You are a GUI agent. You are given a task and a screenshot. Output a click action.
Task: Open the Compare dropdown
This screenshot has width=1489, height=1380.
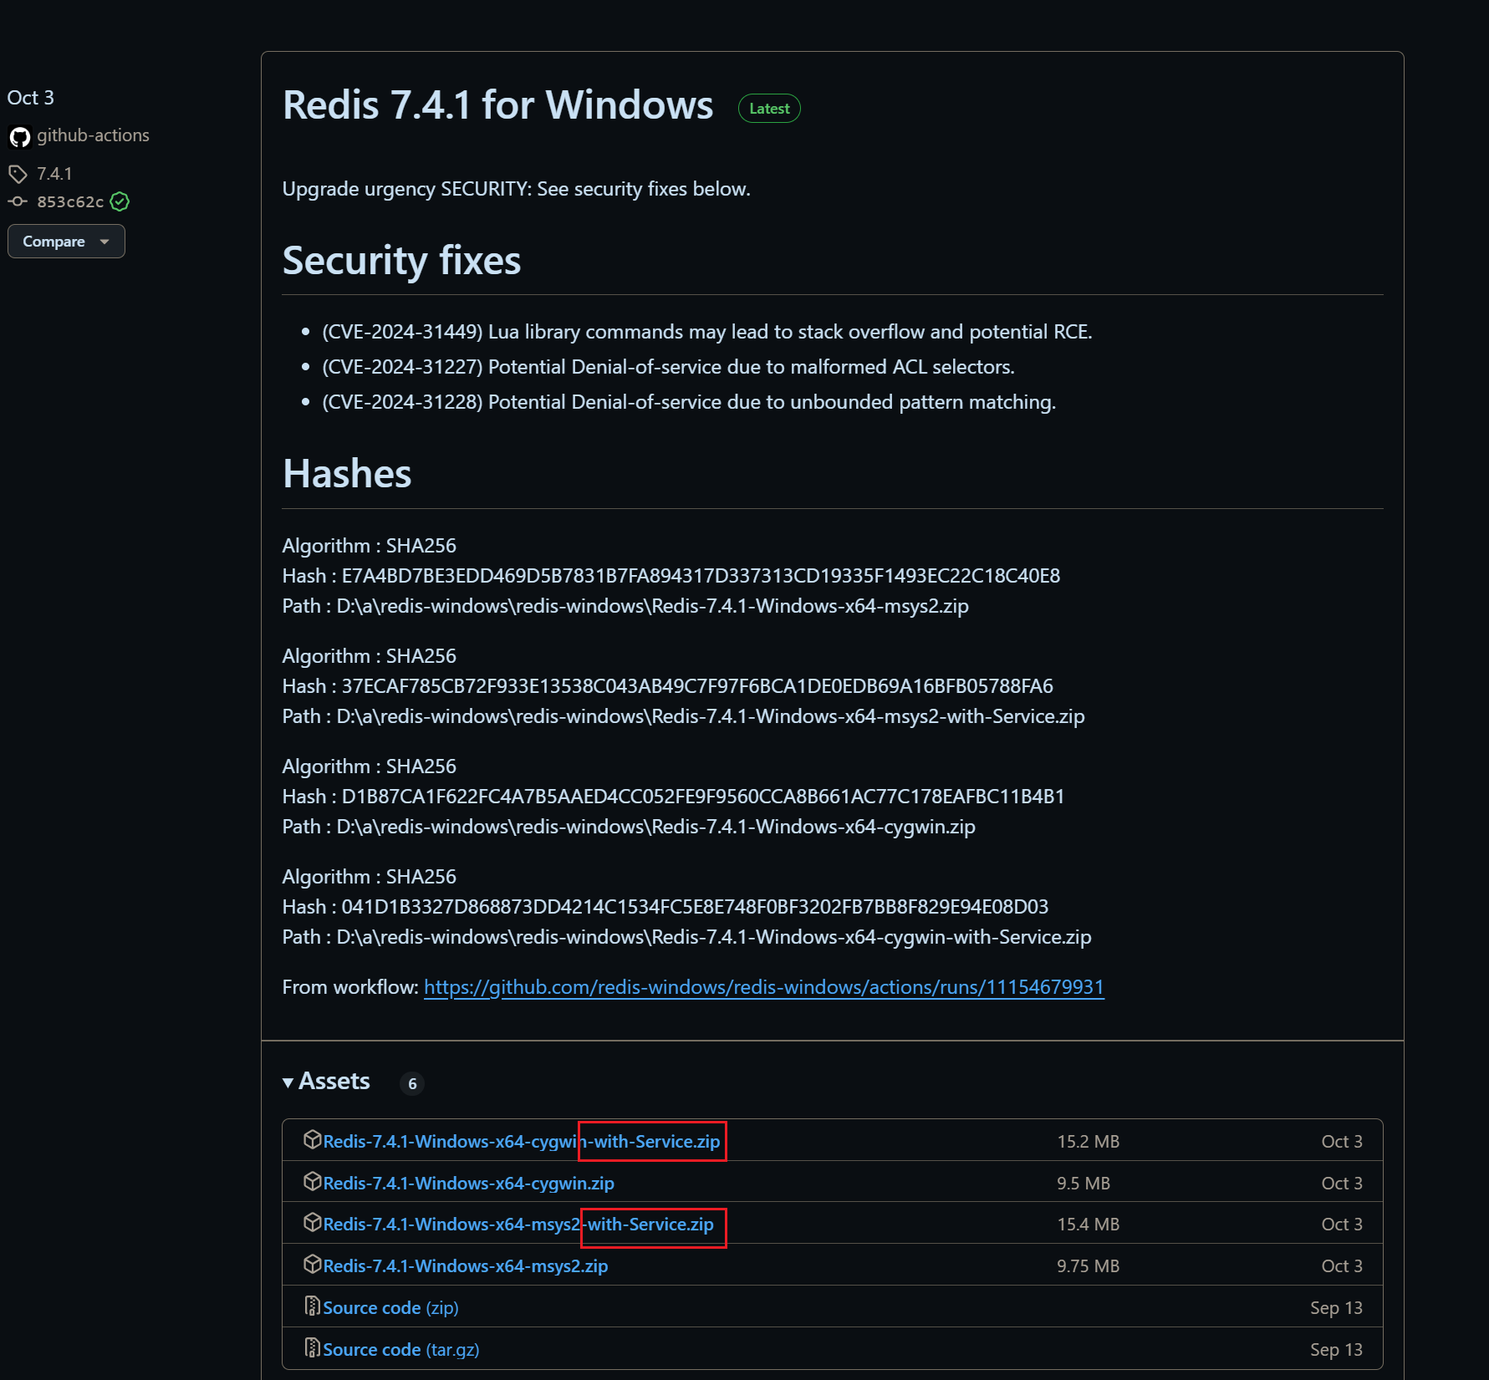pyautogui.click(x=66, y=242)
